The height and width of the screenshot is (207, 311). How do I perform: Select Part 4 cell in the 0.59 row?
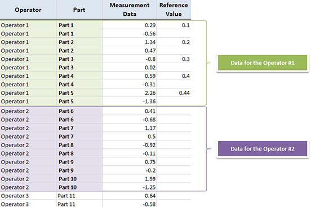point(79,76)
